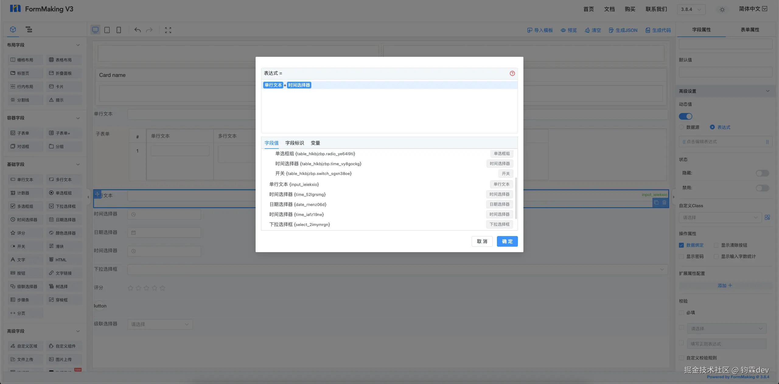Turn off the 动态值 switch
Viewport: 779px width, 384px height.
tap(685, 116)
